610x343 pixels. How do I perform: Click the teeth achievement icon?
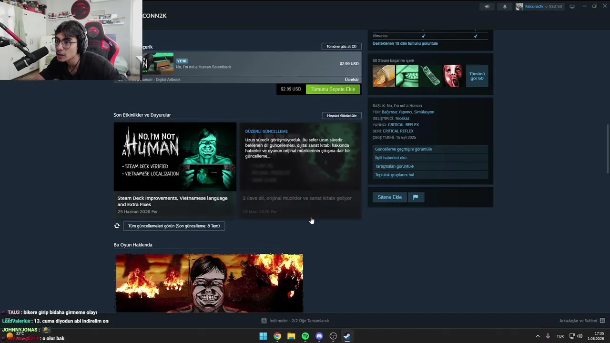[407, 76]
